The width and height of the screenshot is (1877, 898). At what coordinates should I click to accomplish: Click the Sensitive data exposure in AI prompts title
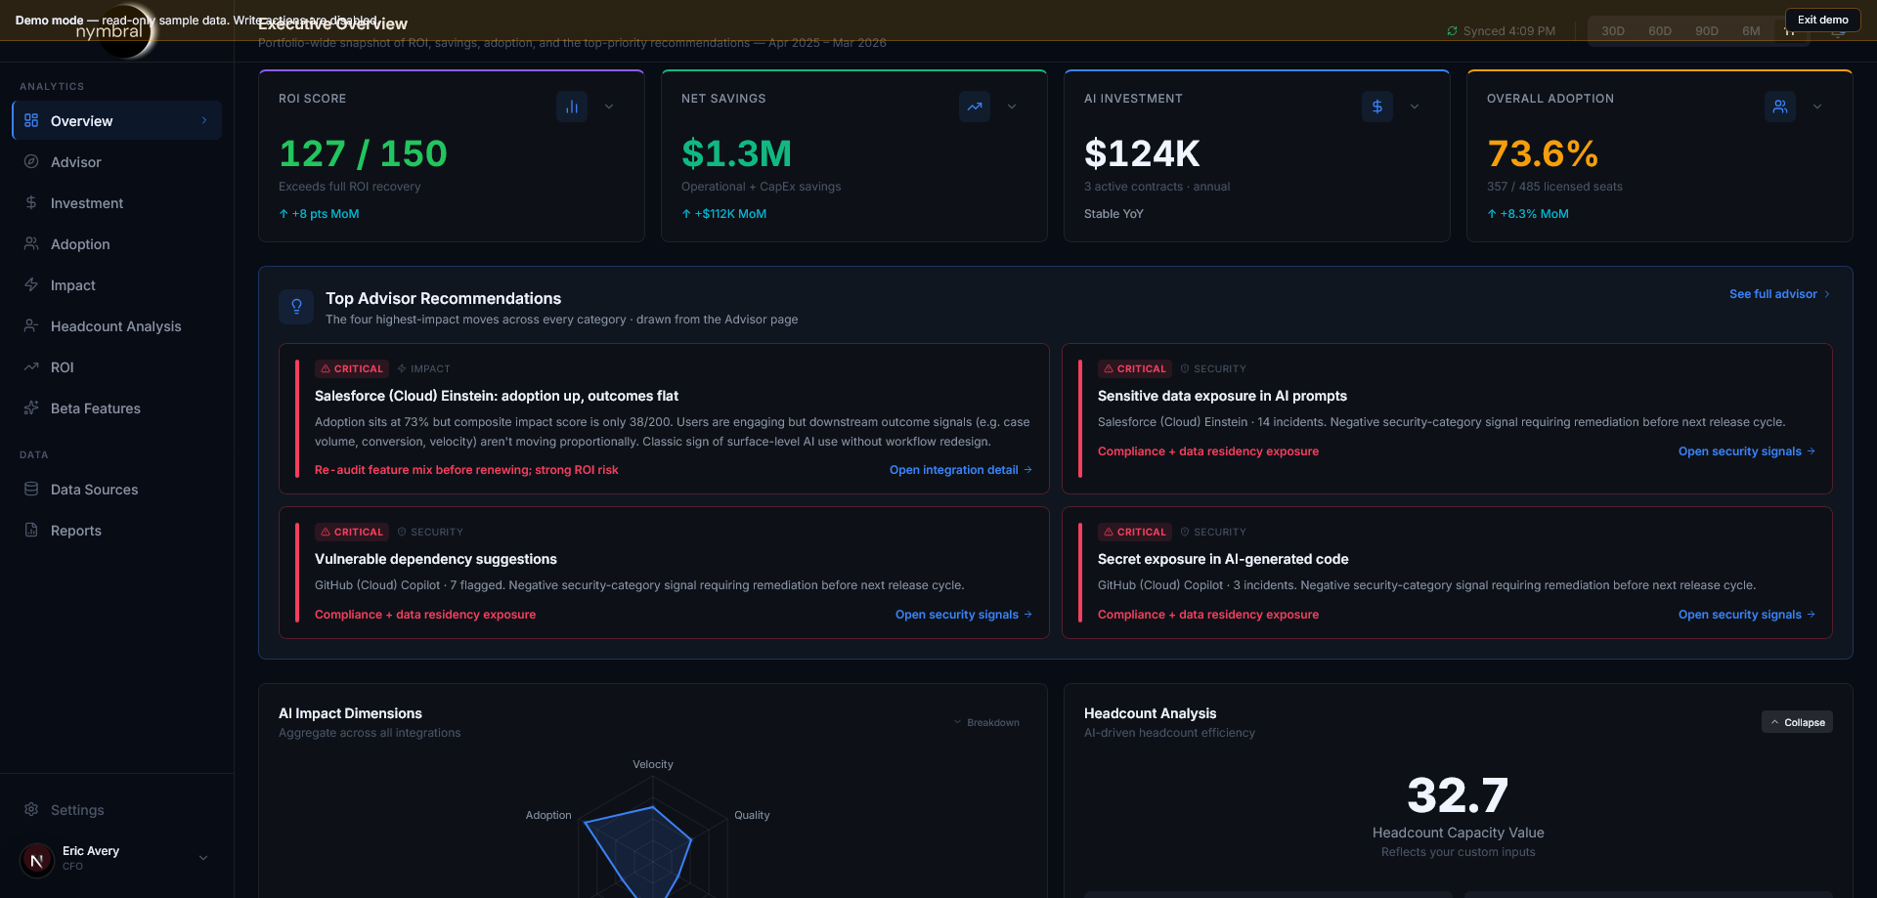1222,396
